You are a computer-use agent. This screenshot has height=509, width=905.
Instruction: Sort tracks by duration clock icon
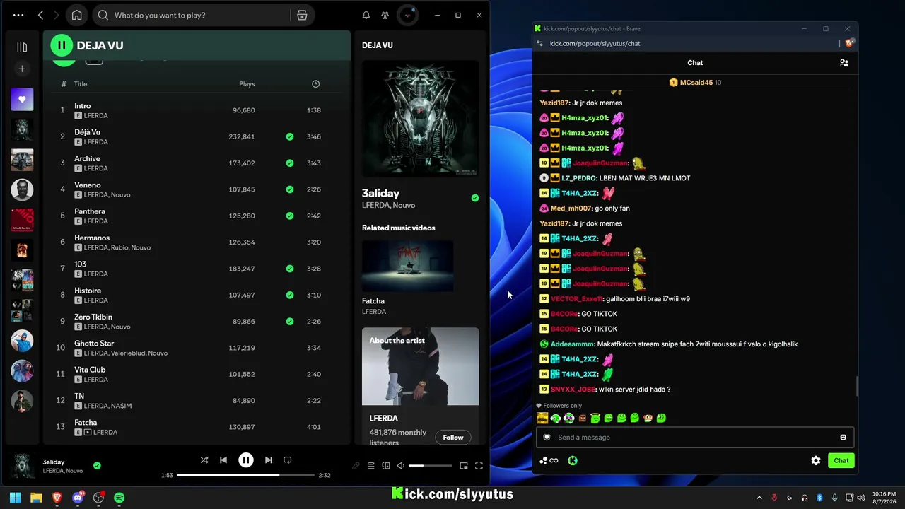click(x=315, y=84)
